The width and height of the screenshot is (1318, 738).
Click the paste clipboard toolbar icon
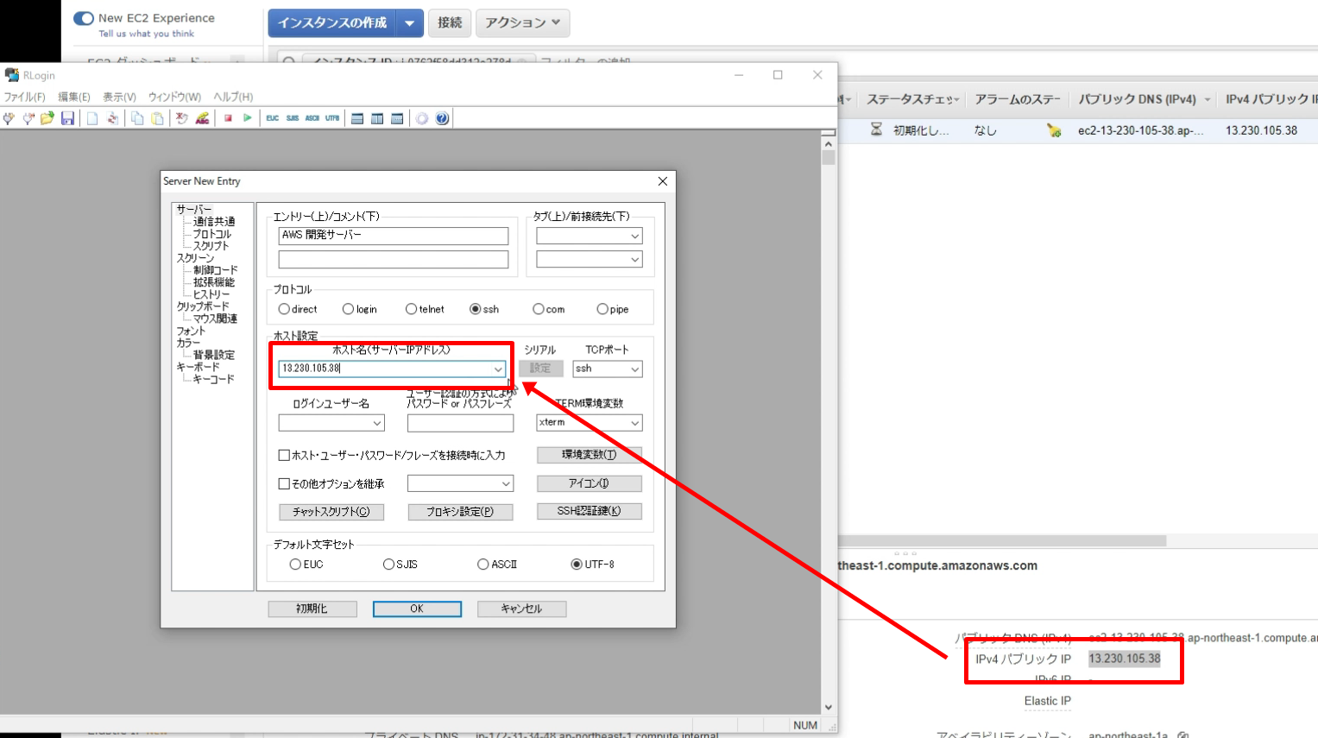pos(157,118)
